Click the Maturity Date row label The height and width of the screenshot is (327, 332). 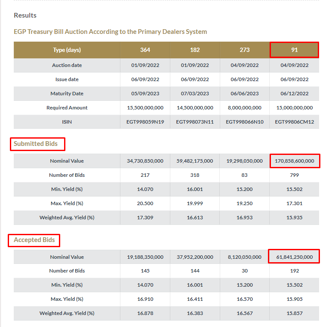[x=67, y=94]
